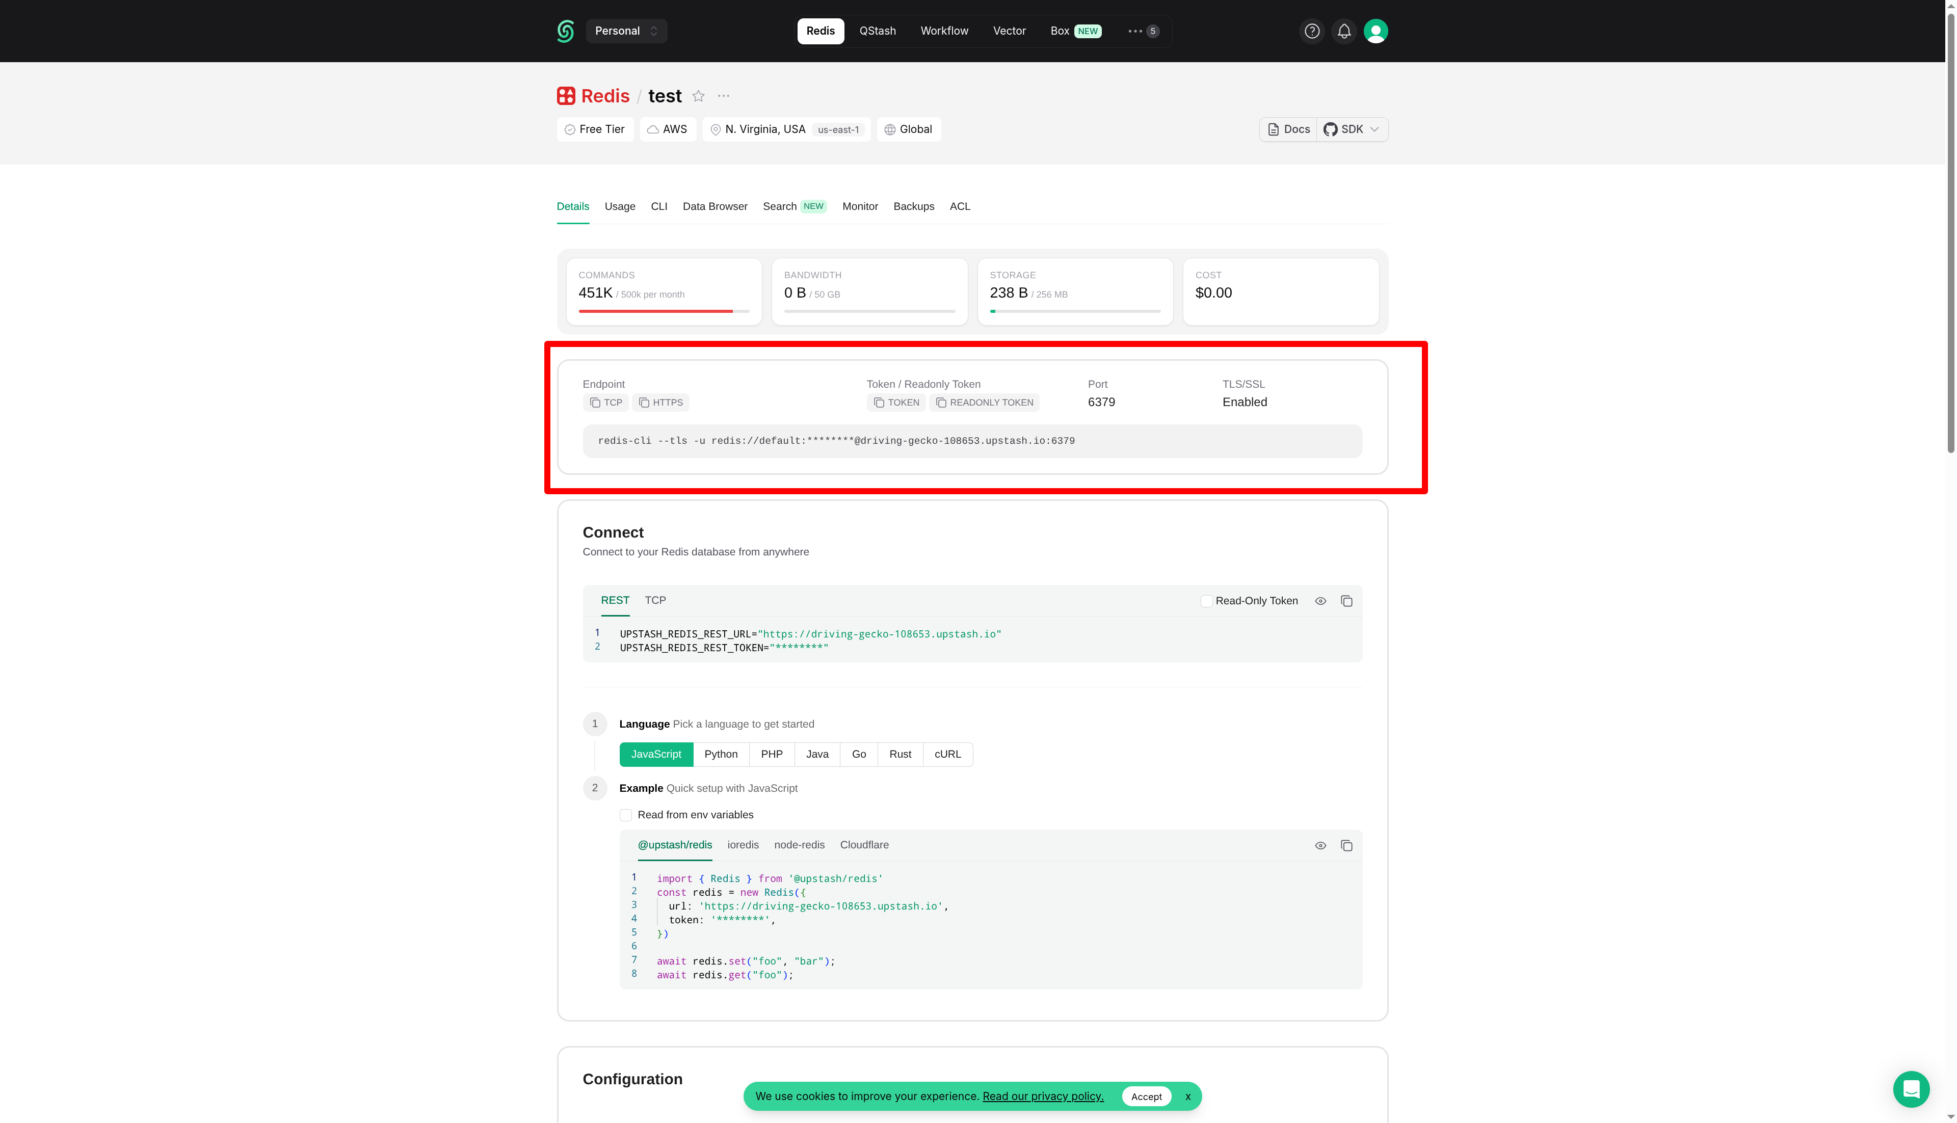Screen dimensions: 1957x1123
Task: Accept cookies
Action: point(1146,1096)
